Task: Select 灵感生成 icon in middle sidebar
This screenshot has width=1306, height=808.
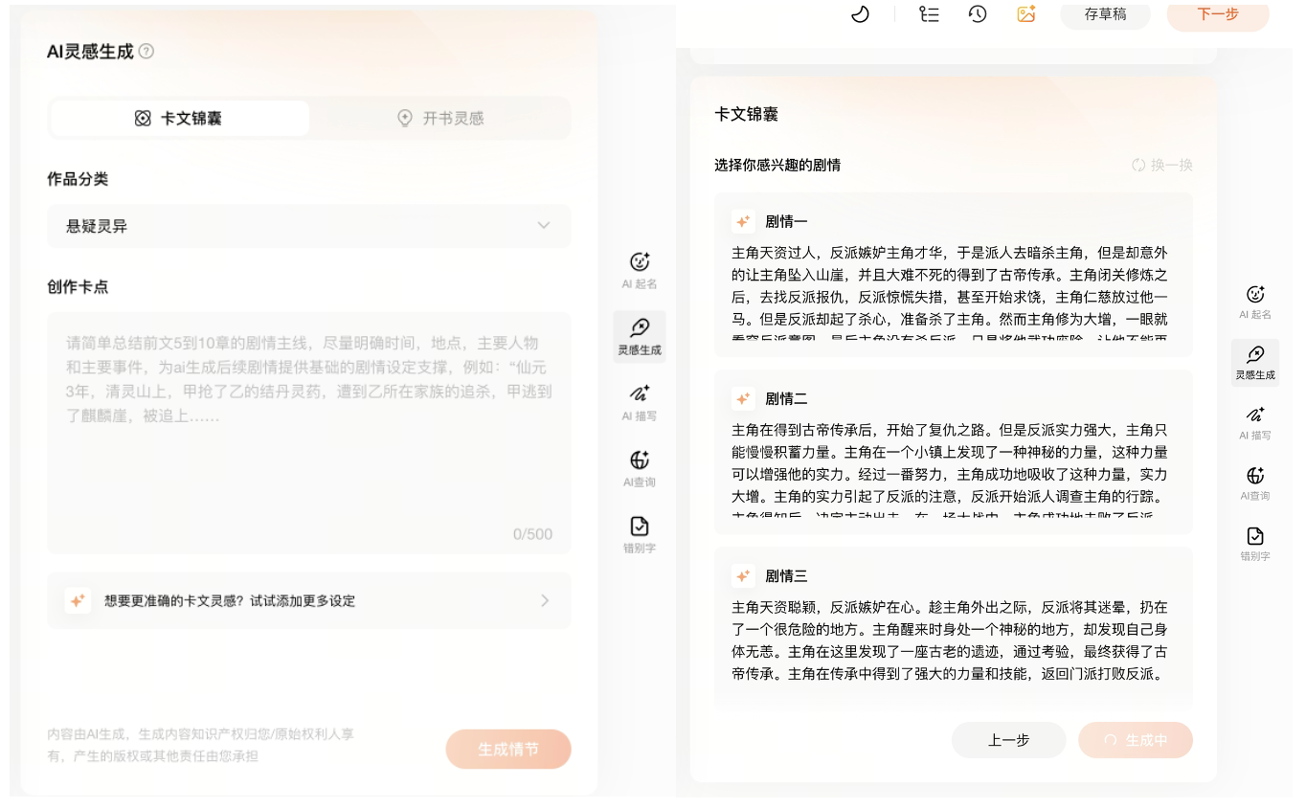Action: (x=640, y=330)
